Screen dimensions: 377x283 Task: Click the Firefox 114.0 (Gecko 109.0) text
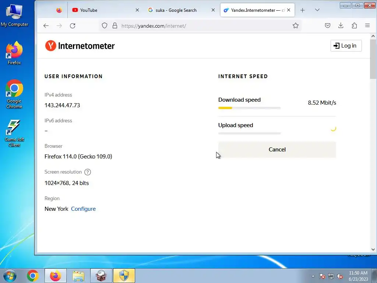tap(78, 157)
